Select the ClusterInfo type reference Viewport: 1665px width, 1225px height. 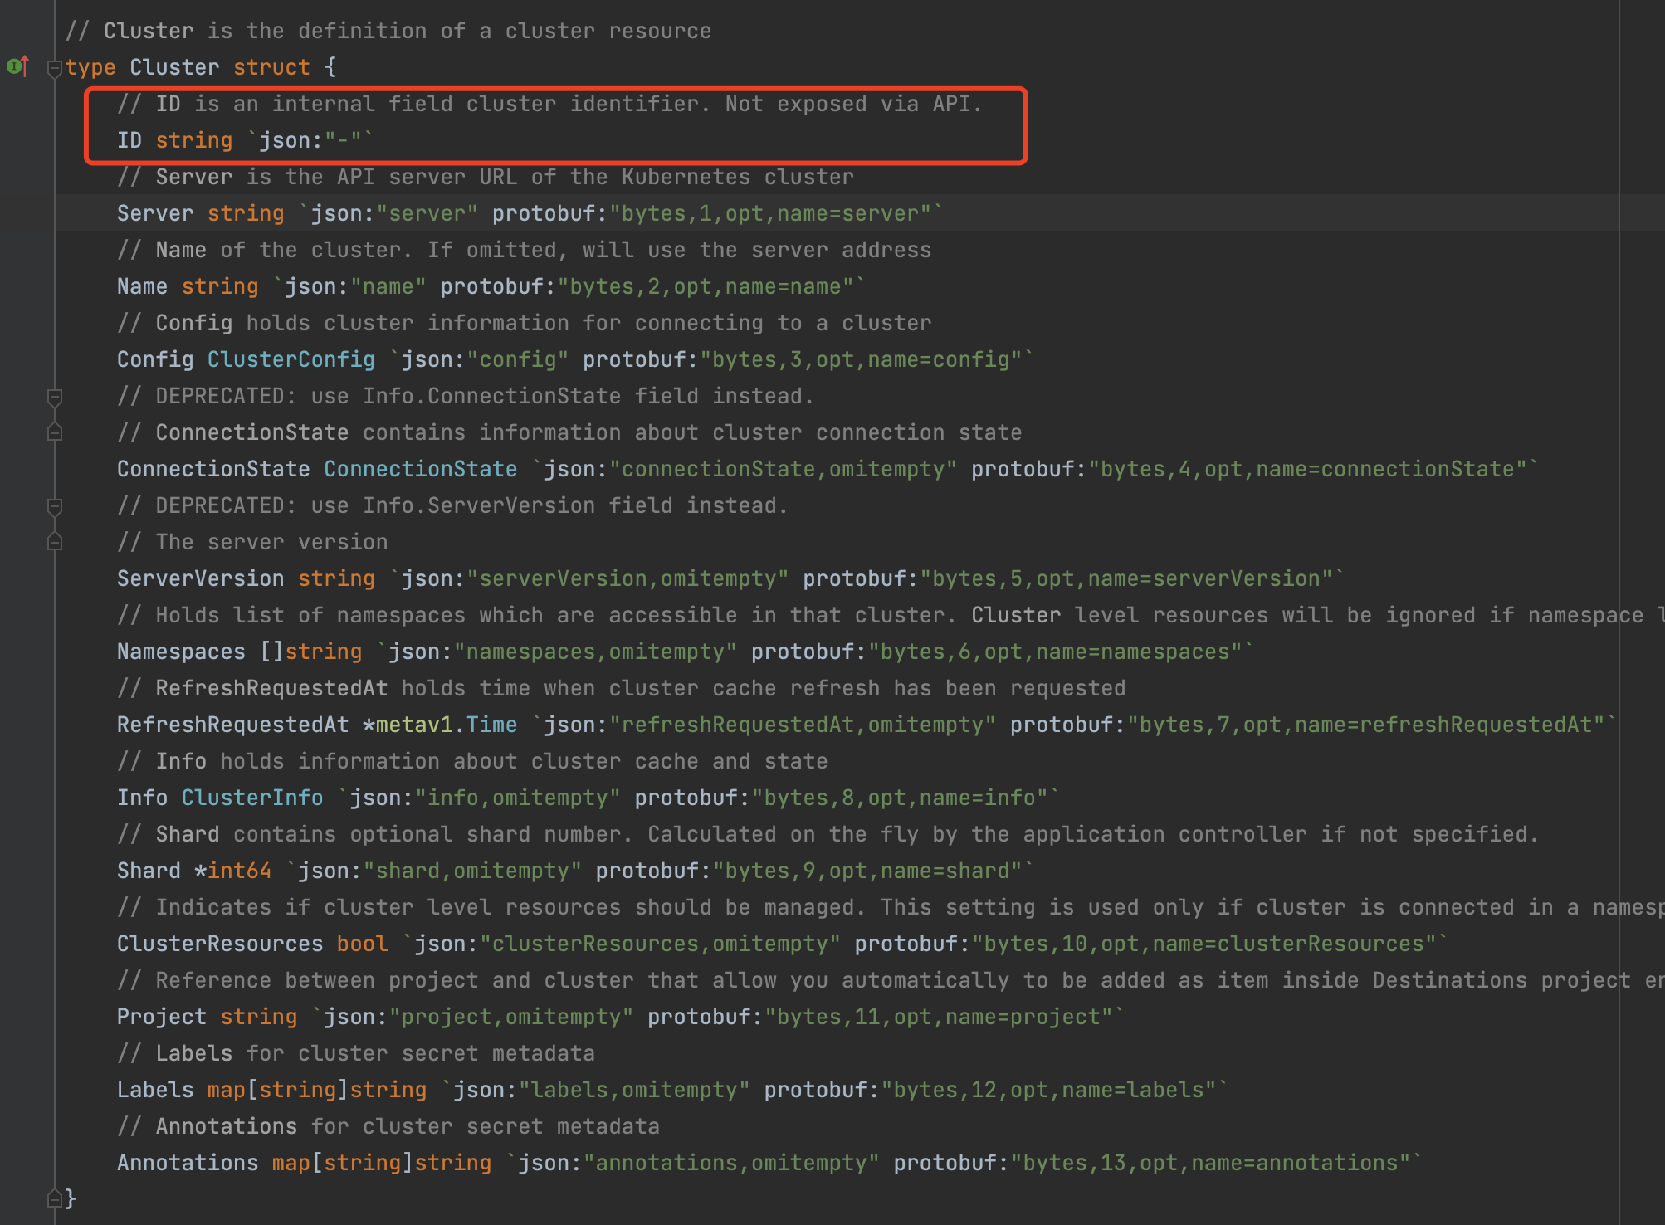point(251,797)
